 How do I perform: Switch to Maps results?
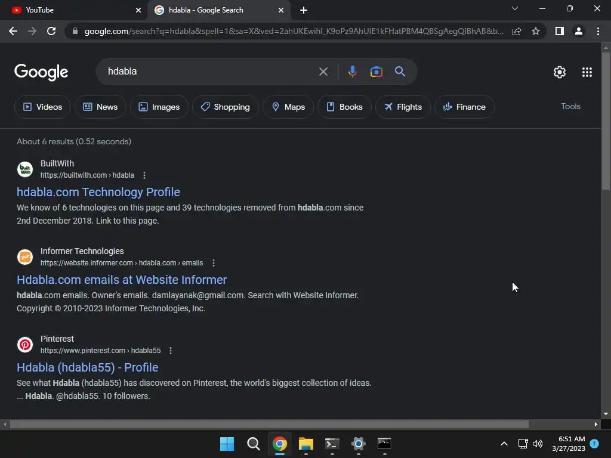tap(288, 107)
